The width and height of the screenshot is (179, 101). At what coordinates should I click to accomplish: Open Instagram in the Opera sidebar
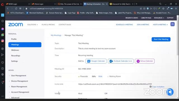point(3,41)
